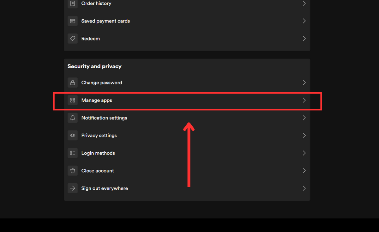The image size is (379, 232).
Task: Open the Change password menu item
Action: point(101,83)
